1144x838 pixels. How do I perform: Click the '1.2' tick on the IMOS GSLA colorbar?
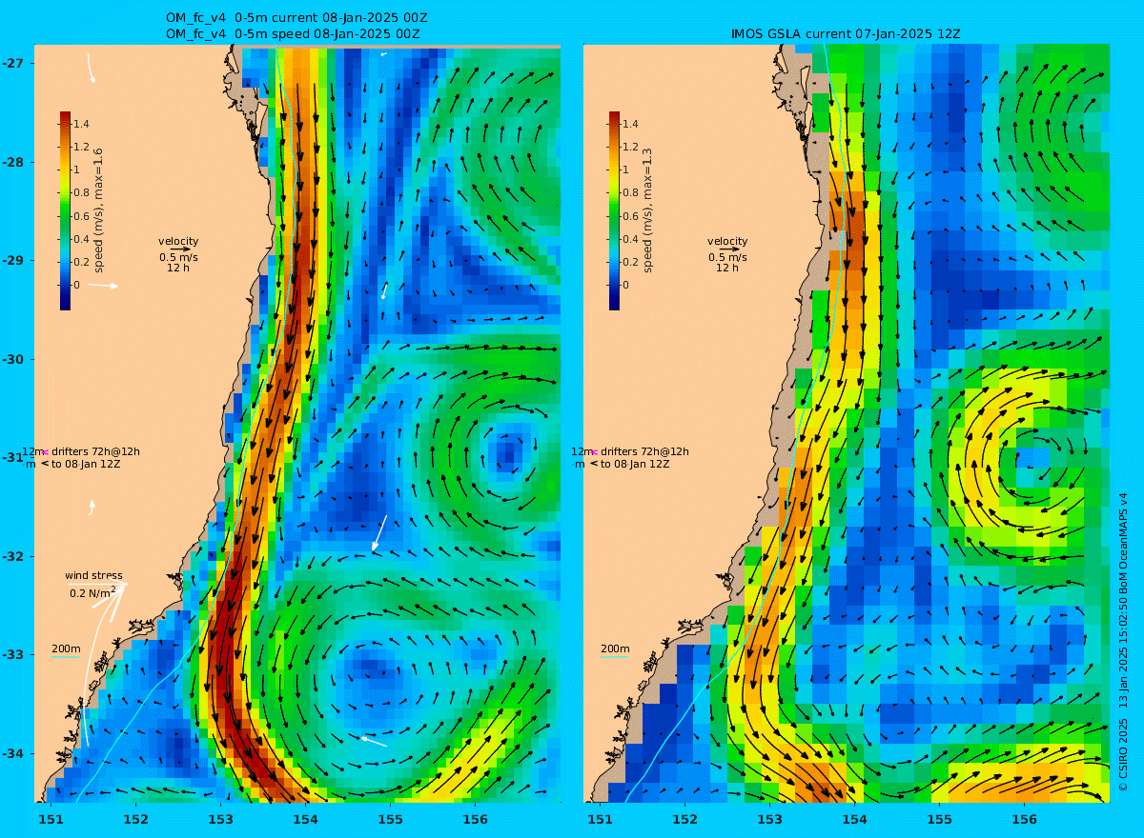630,147
